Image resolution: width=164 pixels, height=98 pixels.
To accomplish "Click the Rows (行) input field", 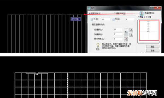I will tap(106, 19).
